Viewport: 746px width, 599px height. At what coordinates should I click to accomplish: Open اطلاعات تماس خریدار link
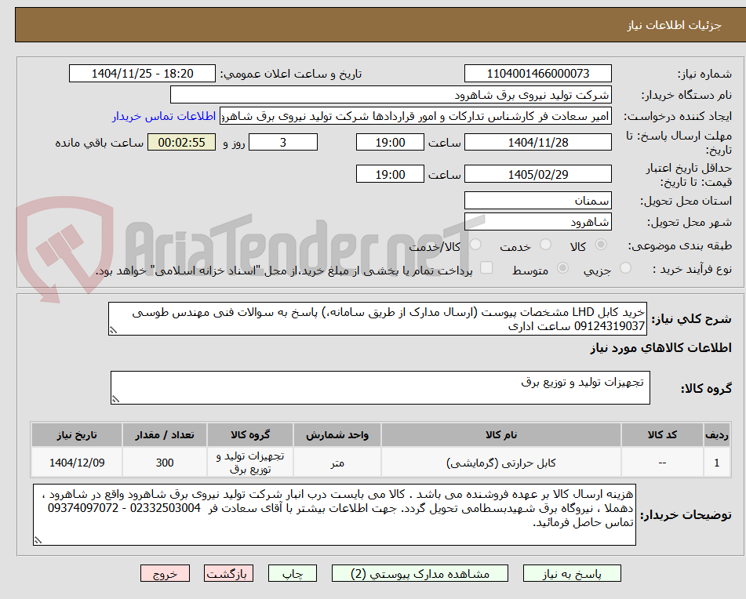tap(164, 117)
